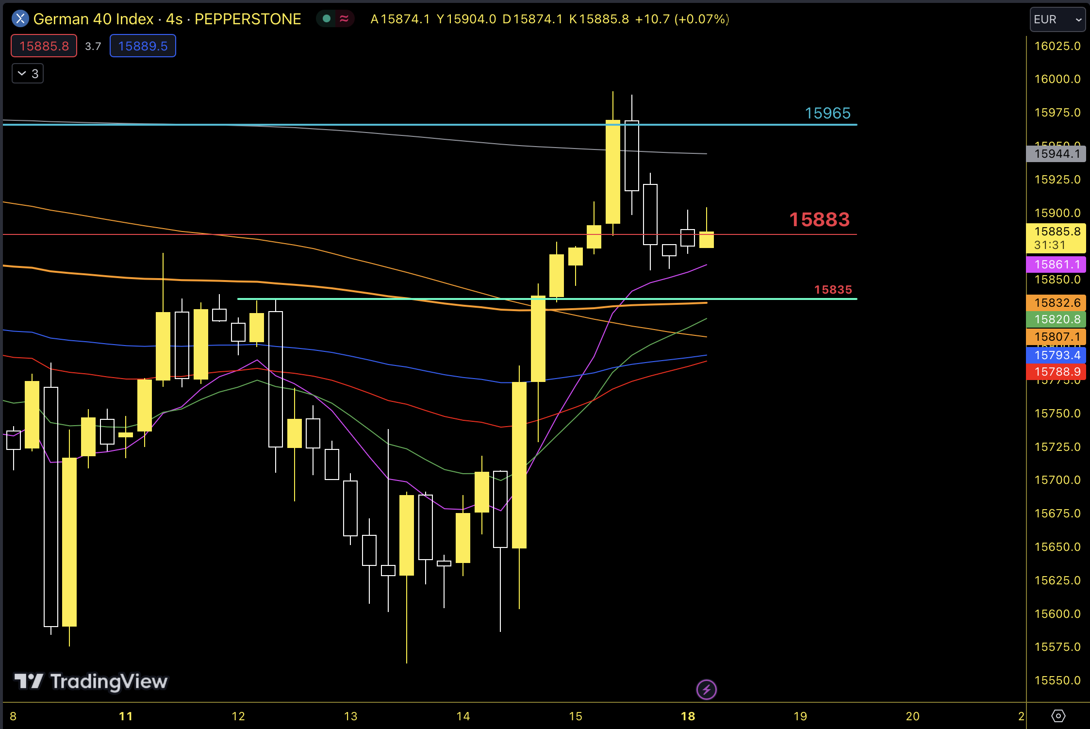Click the gray 15944.1 price axis label
The width and height of the screenshot is (1090, 729).
(x=1057, y=154)
